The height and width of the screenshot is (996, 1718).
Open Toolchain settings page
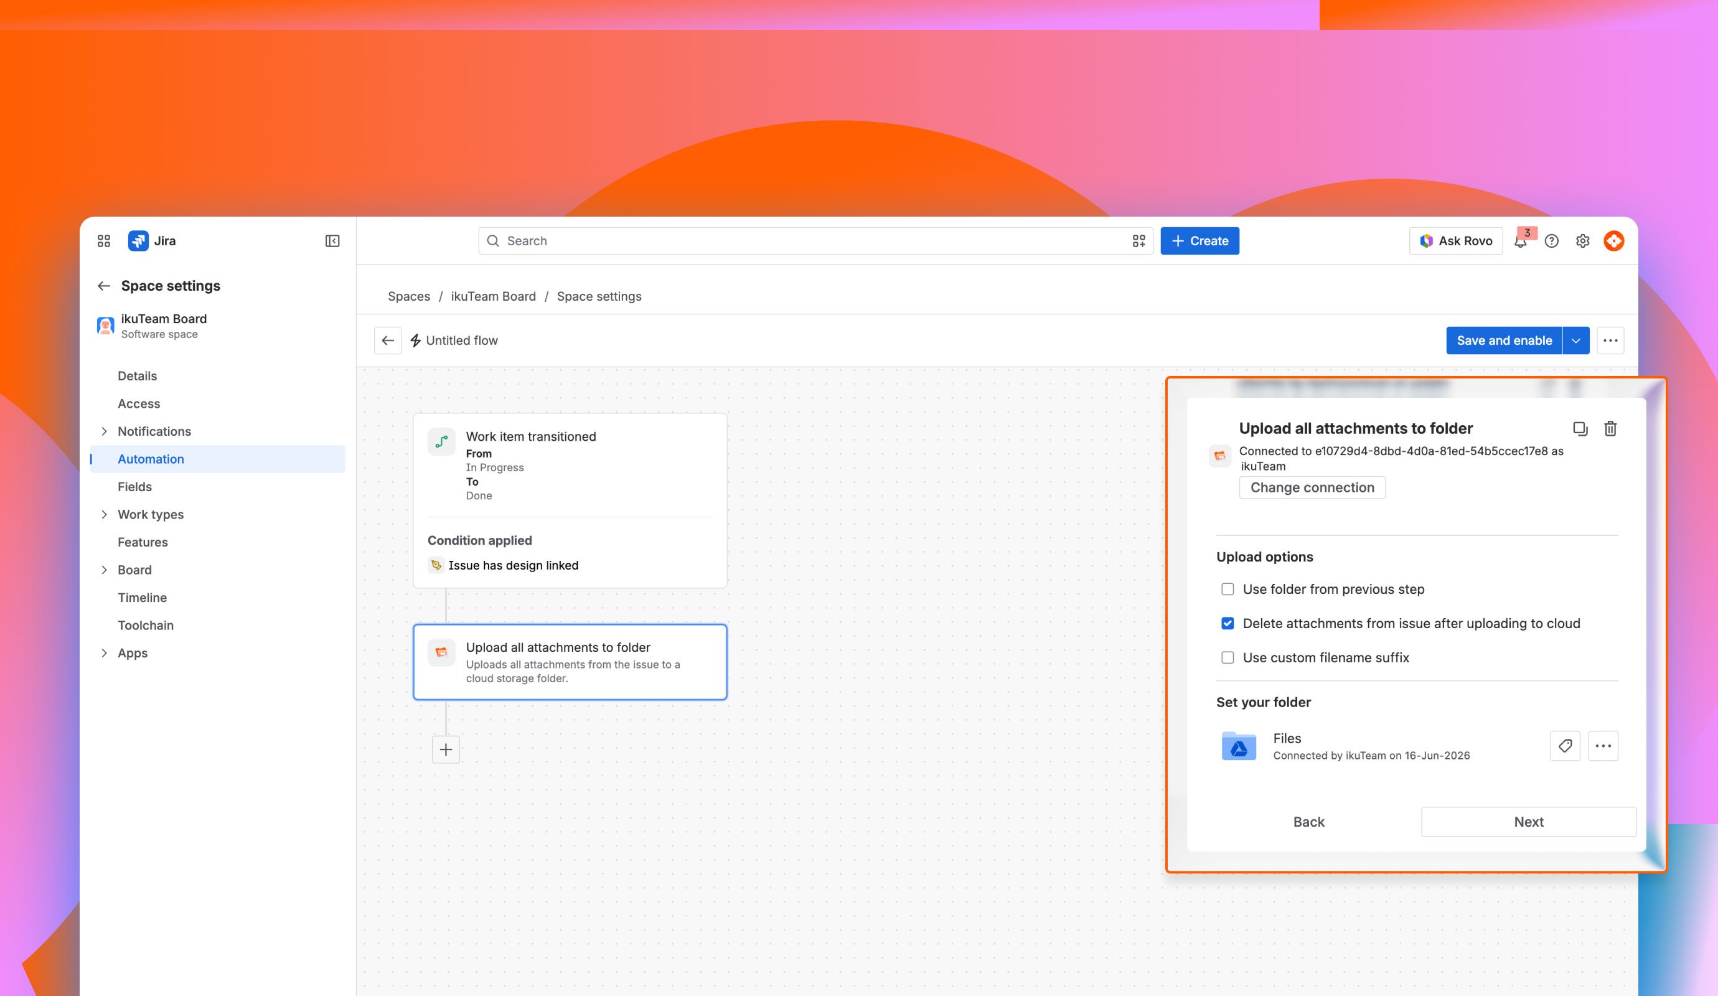click(x=145, y=625)
